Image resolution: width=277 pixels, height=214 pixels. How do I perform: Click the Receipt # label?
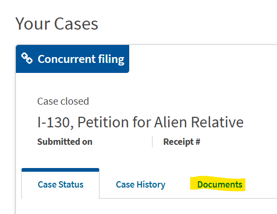[182, 142]
